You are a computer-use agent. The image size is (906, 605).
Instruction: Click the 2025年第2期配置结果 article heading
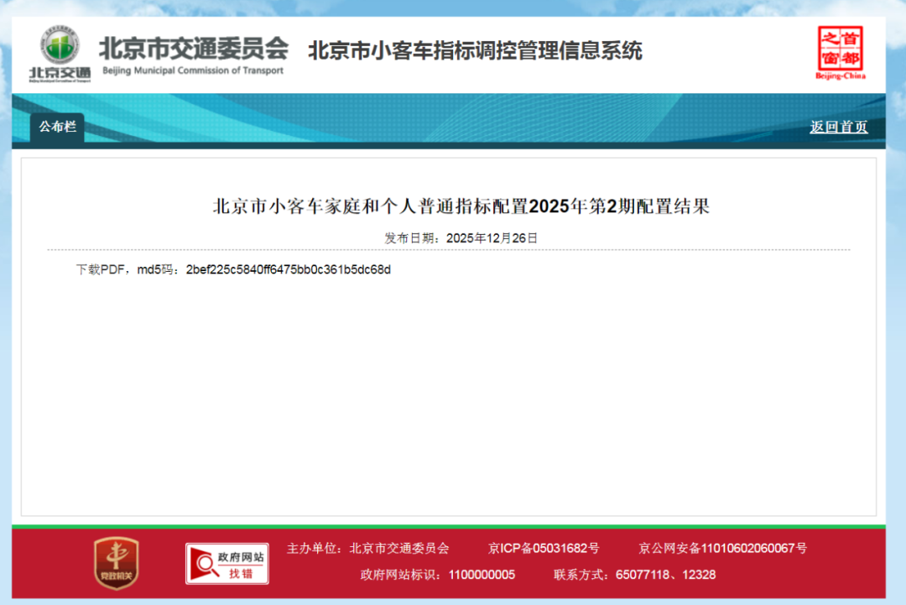461,206
